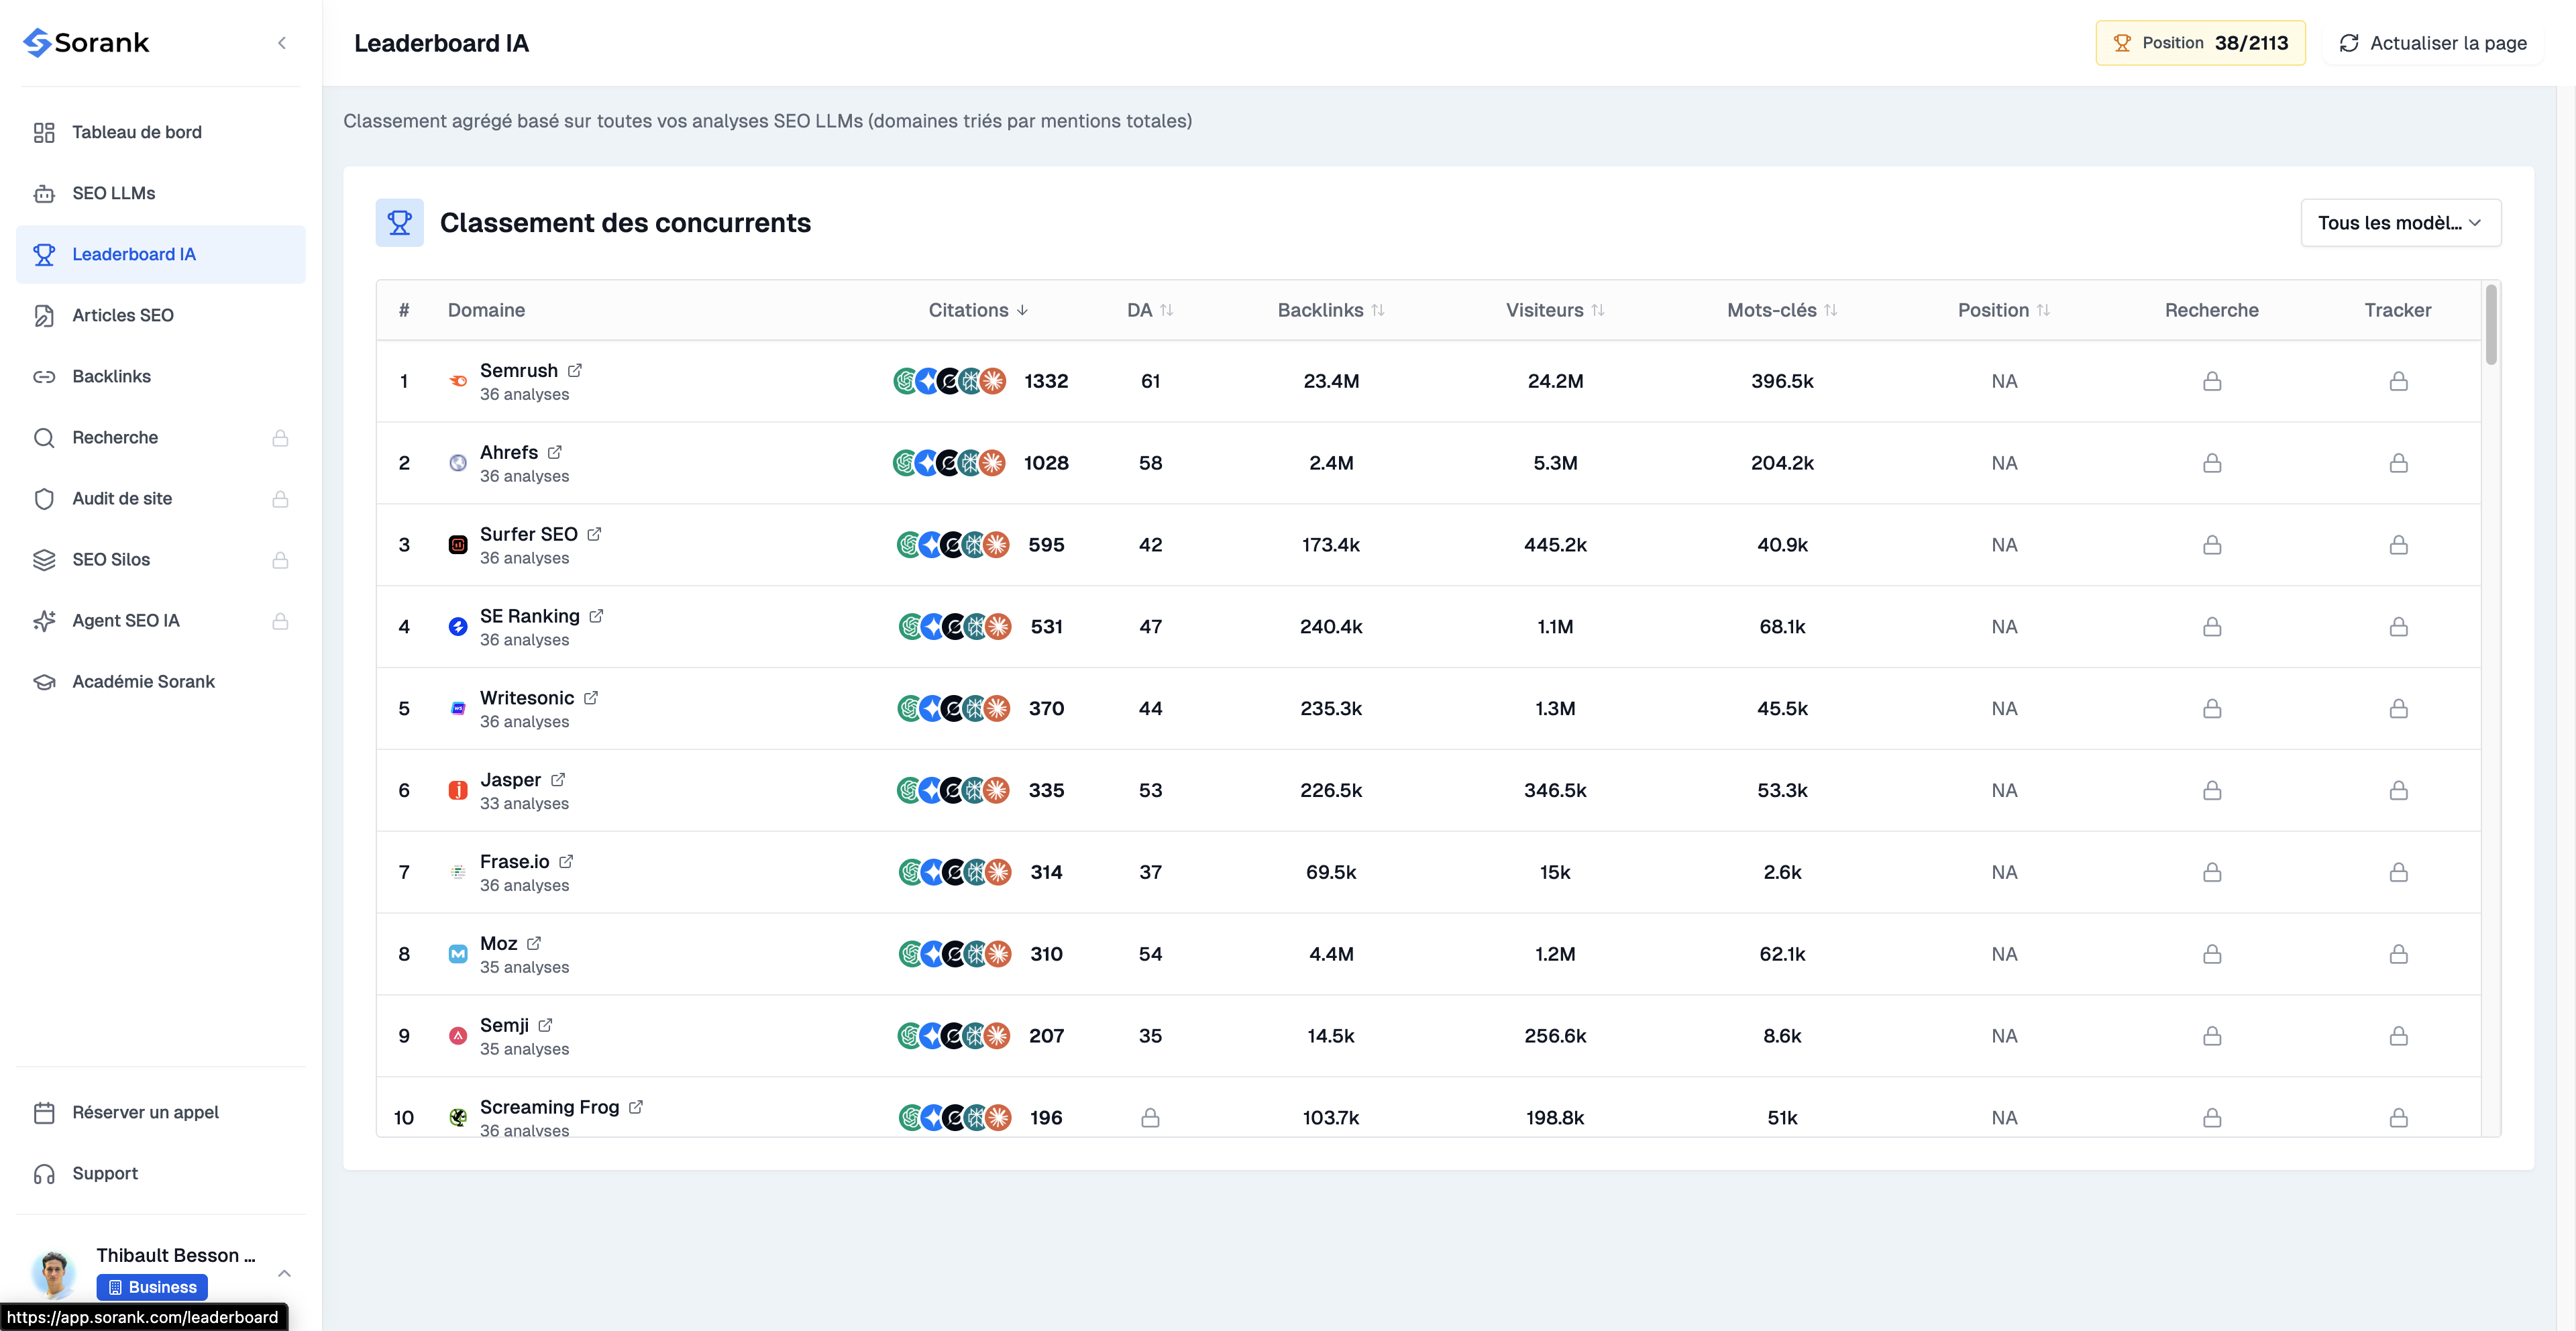The width and height of the screenshot is (2576, 1331).
Task: Click the table's vertical scrollbar
Action: pos(2491,325)
